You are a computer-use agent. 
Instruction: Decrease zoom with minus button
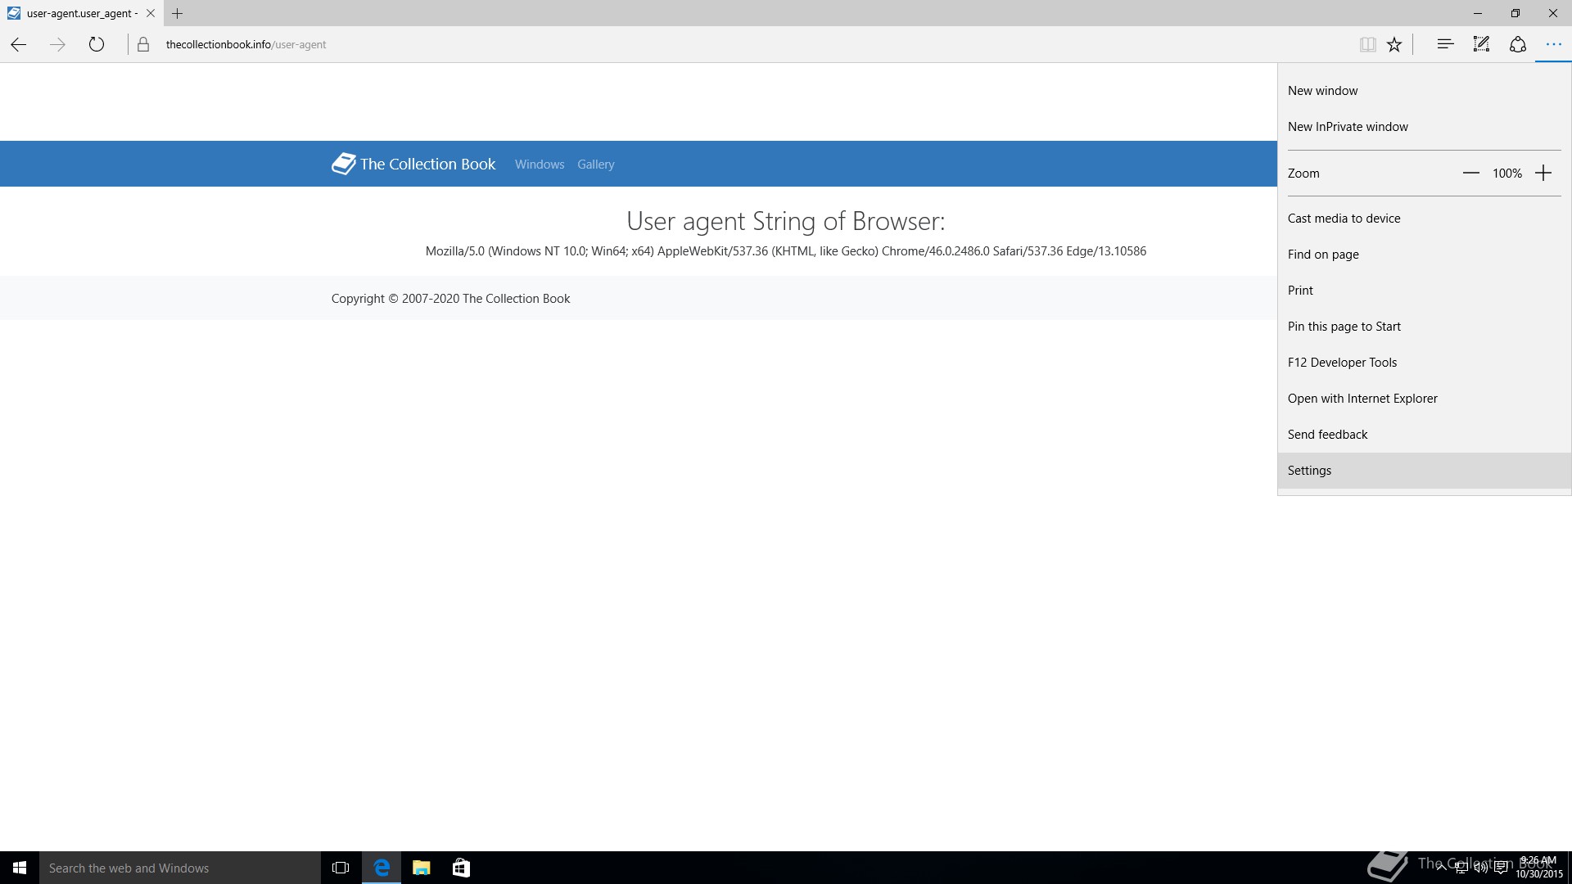pyautogui.click(x=1470, y=173)
